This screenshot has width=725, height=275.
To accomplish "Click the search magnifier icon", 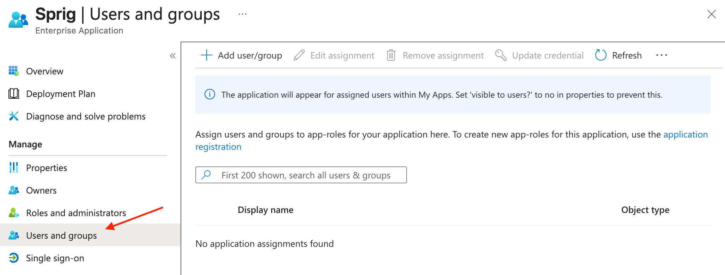I will [x=206, y=175].
